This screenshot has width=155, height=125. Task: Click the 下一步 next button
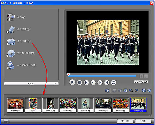125,121
